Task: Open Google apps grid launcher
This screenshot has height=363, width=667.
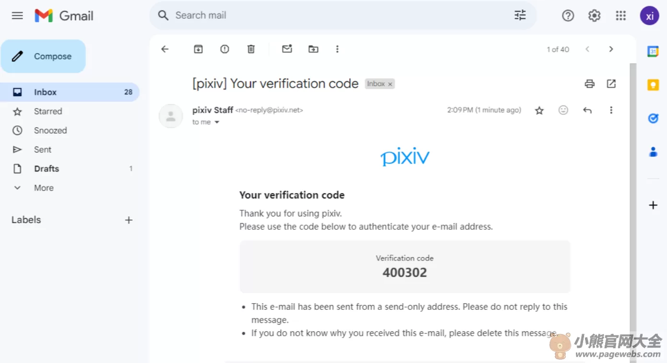Action: [x=620, y=16]
